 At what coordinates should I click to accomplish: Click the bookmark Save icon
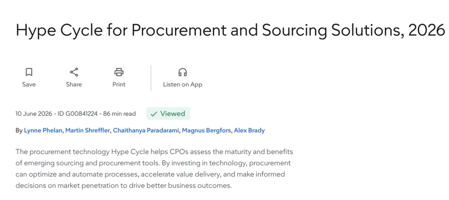(29, 72)
